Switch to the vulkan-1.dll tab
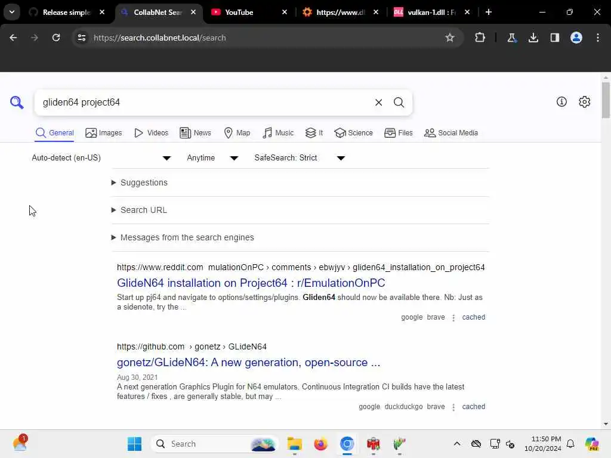The width and height of the screenshot is (611, 458). click(x=431, y=12)
